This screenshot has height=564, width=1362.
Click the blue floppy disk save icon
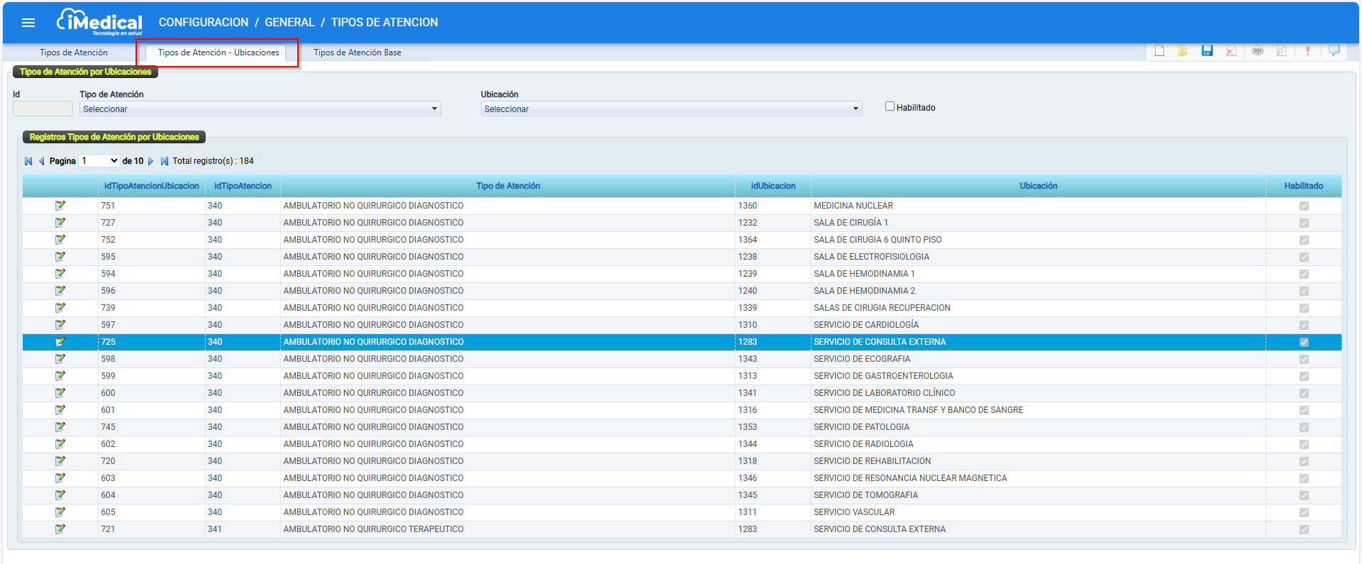[x=1207, y=51]
